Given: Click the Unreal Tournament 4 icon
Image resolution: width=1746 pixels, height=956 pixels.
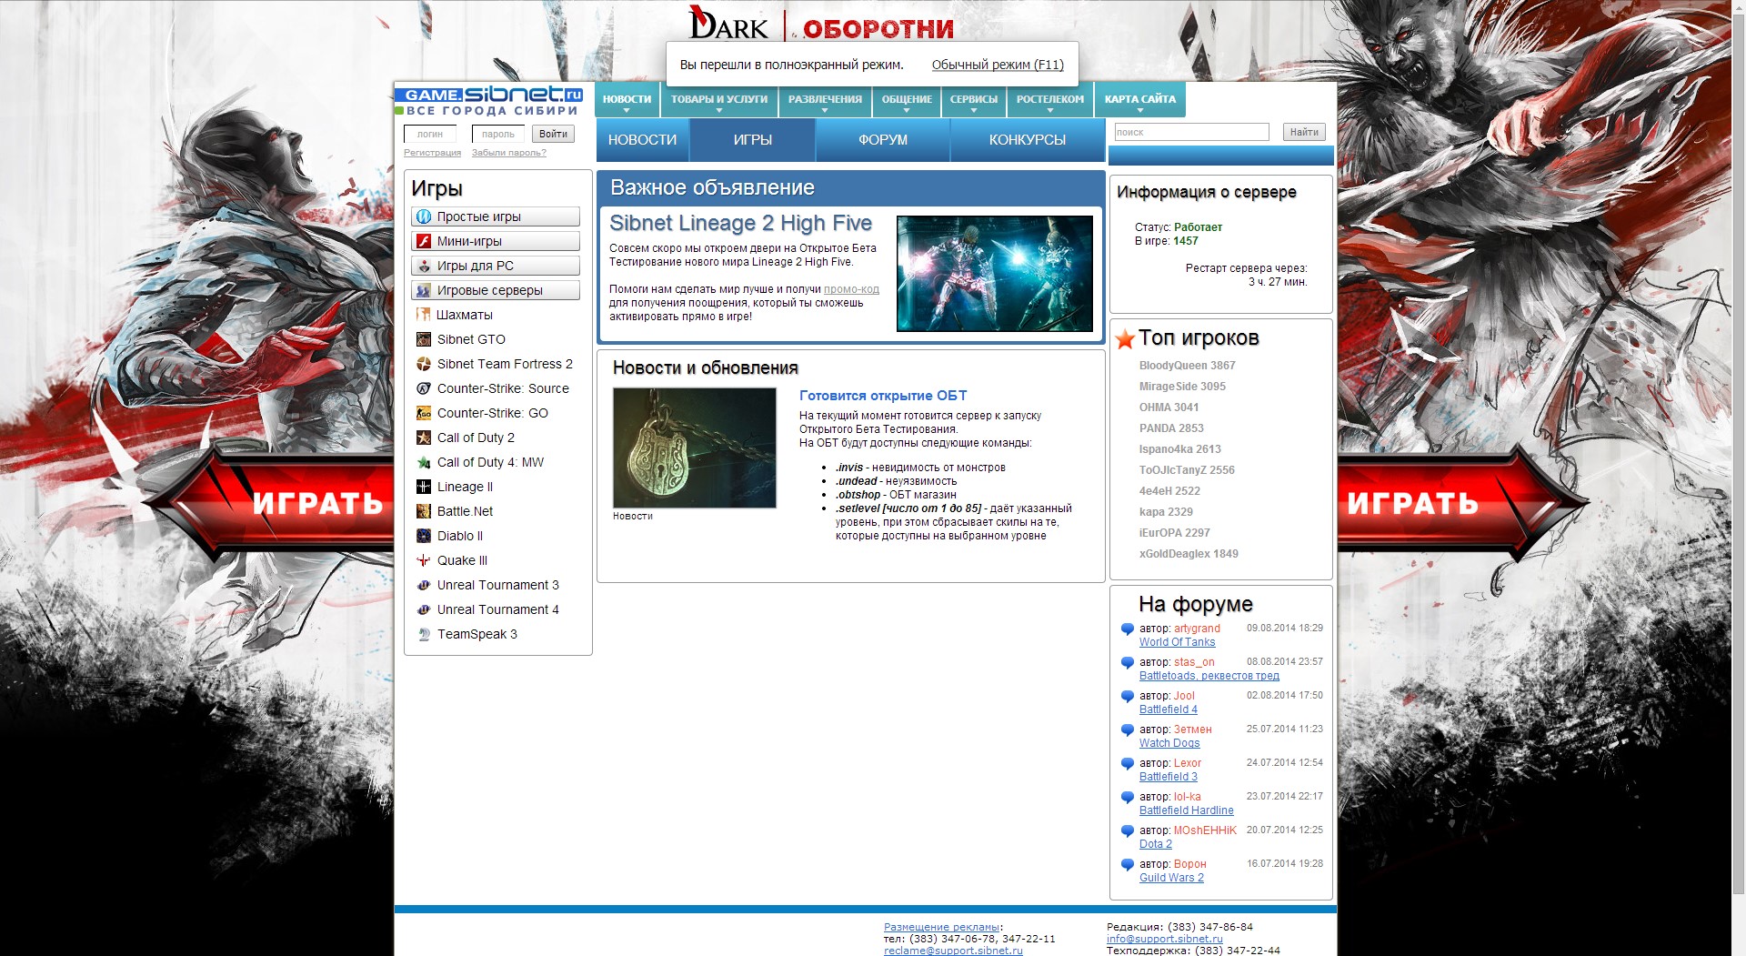Looking at the screenshot, I should tap(423, 609).
